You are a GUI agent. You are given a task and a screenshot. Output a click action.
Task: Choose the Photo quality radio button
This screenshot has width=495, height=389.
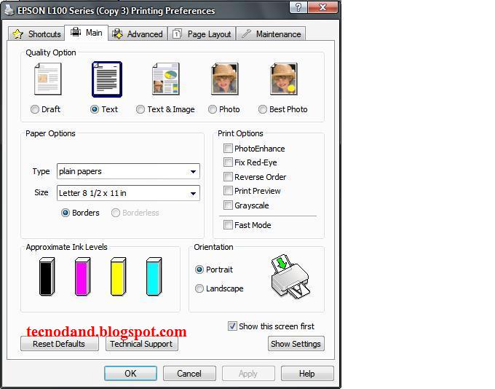(x=213, y=109)
